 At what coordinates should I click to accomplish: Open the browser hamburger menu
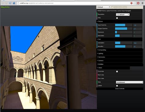(143, 3)
